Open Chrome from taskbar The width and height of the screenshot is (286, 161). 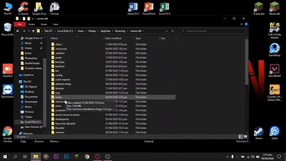point(87,157)
